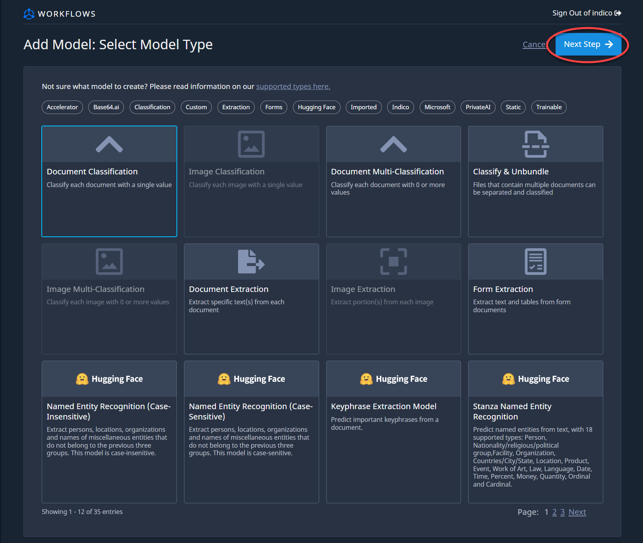This screenshot has width=643, height=543.
Task: Click the Classify & Unbundle split-document icon
Action: pos(536,144)
